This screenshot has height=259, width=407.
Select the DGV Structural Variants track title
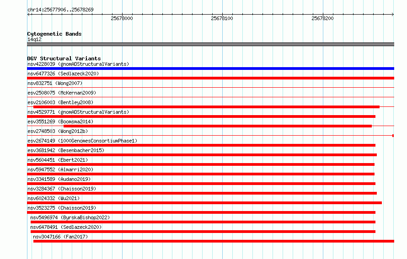click(64, 58)
